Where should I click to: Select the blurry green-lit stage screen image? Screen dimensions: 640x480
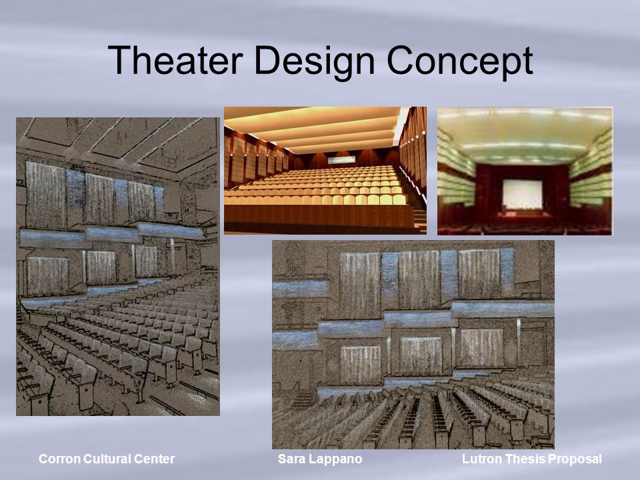(x=525, y=171)
